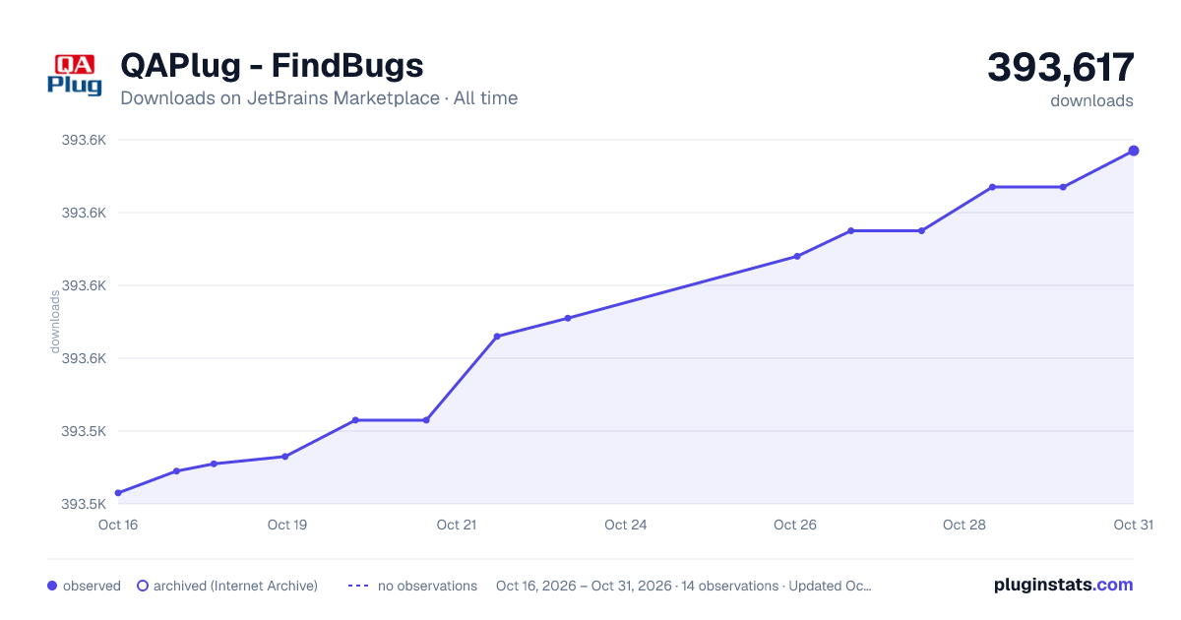
Task: Select the Oct 16 first data point
Action: coord(118,493)
